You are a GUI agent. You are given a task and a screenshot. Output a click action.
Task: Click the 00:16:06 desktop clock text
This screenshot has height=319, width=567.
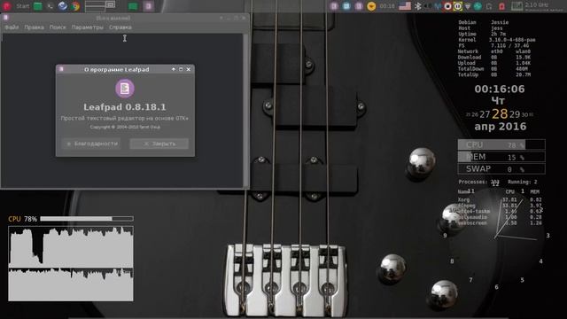point(500,89)
